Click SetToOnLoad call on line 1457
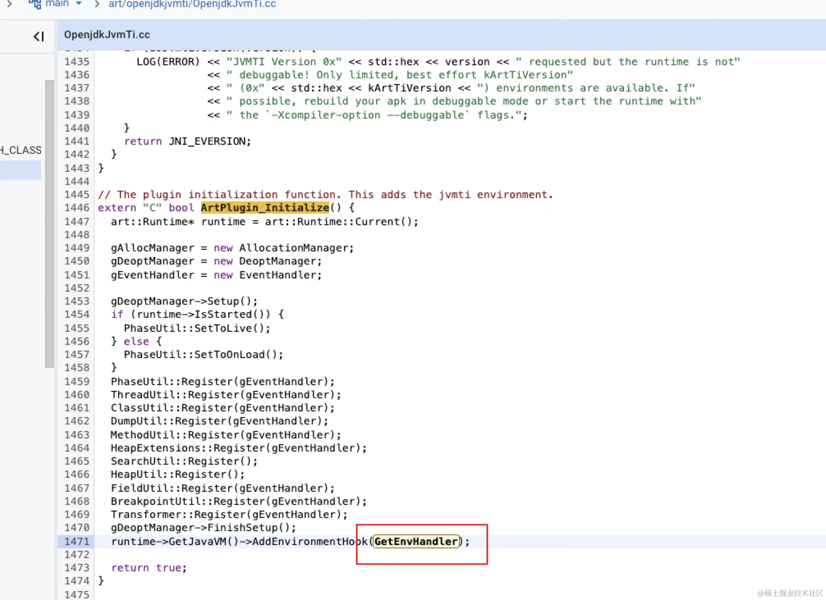826x600 pixels. pyautogui.click(x=229, y=354)
